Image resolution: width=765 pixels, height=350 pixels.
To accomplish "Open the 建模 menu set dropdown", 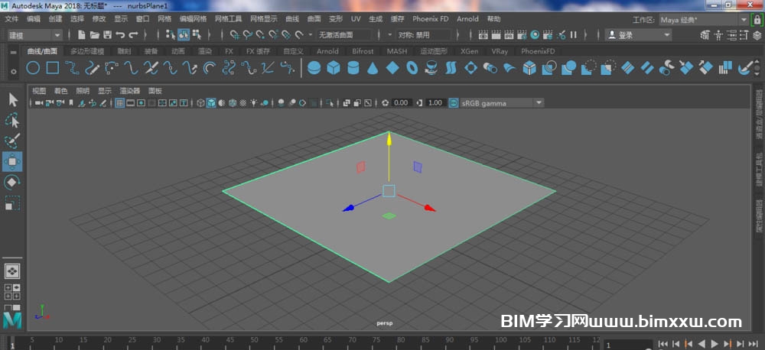I will tap(35, 34).
